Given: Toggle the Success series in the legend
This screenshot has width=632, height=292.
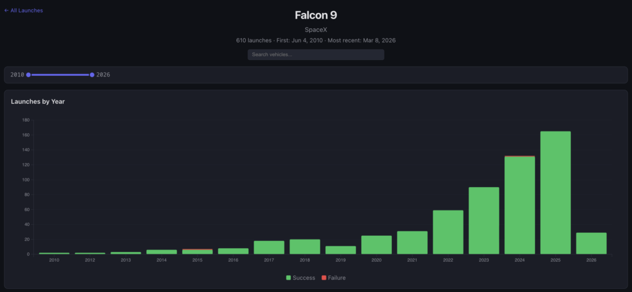Looking at the screenshot, I should point(304,278).
